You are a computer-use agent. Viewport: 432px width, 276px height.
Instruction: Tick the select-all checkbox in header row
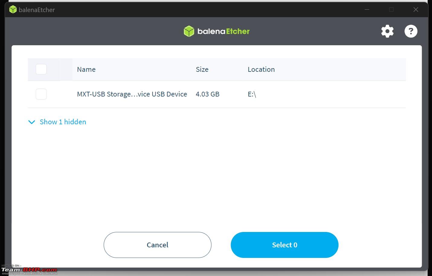[41, 69]
